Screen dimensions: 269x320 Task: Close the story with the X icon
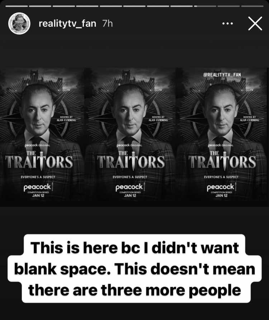click(255, 24)
